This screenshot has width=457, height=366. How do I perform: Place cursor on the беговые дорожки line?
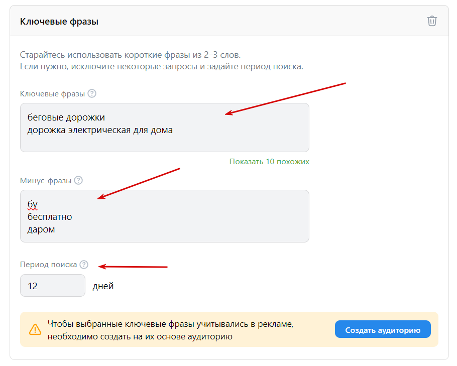click(66, 118)
